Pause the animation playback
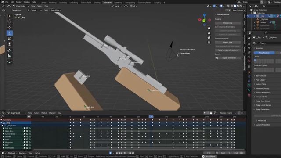This screenshot has width=281, height=158. (125, 153)
